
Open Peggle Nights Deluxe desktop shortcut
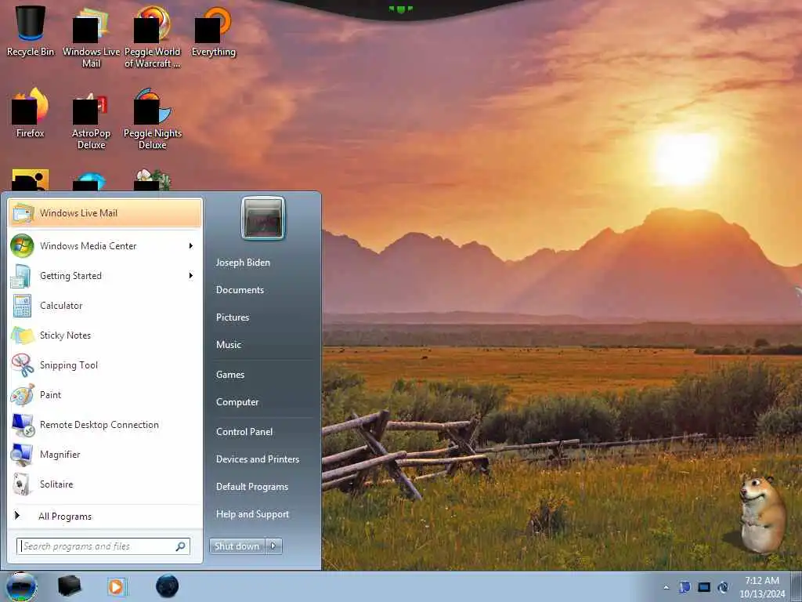point(153,119)
